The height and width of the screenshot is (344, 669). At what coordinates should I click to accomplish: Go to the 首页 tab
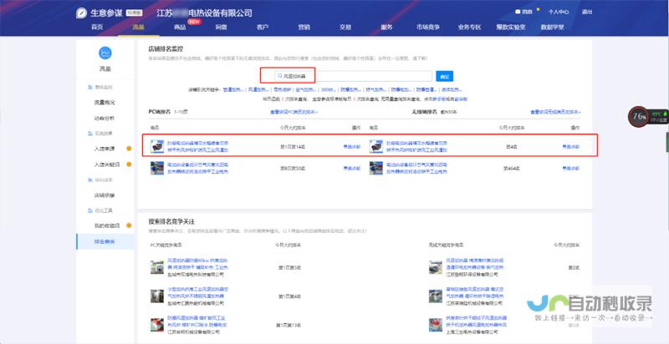[x=97, y=28]
